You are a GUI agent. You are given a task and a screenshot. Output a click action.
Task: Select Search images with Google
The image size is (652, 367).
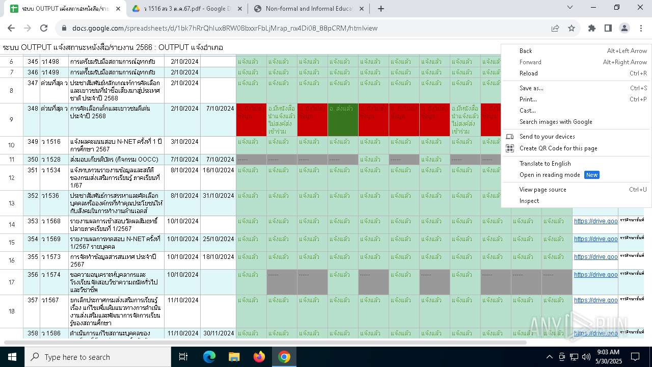click(x=576, y=122)
